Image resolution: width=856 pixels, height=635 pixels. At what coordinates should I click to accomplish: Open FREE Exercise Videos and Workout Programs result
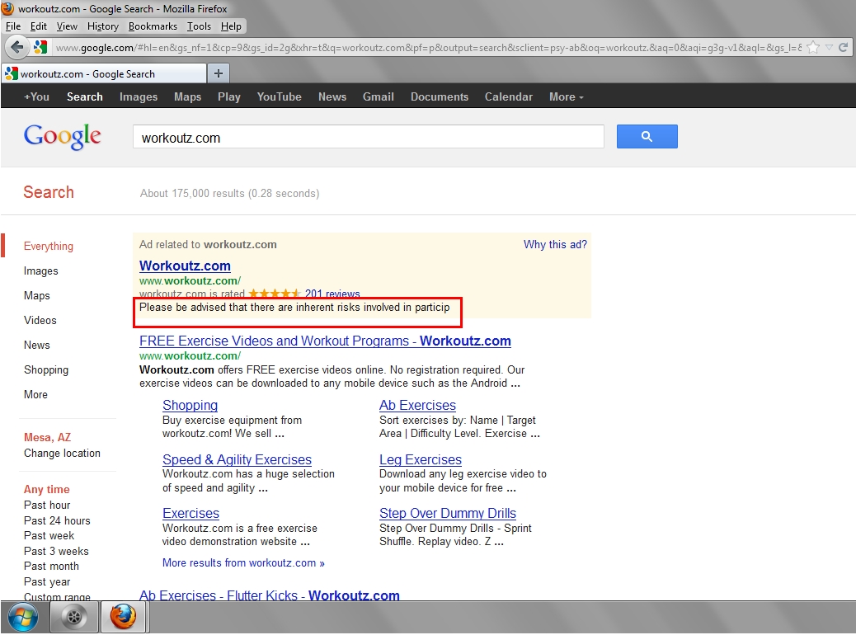point(326,341)
